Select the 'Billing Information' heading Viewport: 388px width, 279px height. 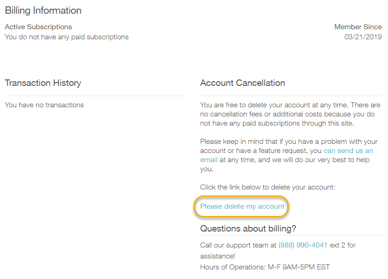click(43, 11)
